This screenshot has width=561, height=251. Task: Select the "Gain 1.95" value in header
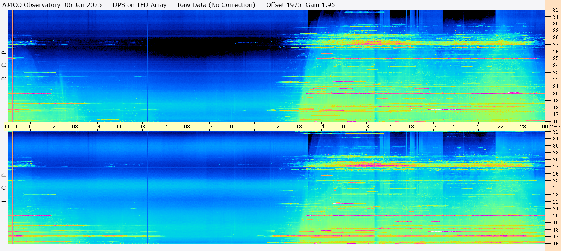(x=320, y=5)
